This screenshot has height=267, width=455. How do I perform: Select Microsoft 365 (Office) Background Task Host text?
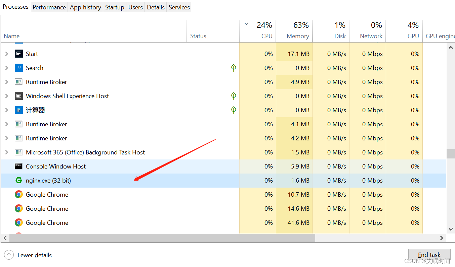pos(85,152)
